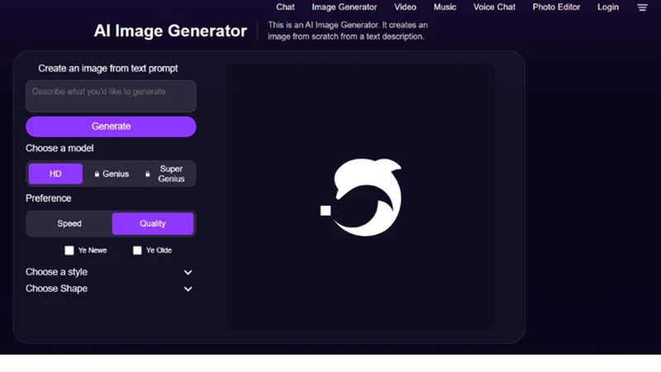Click the Login link
Image resolution: width=661 pixels, height=372 pixels.
(x=608, y=7)
